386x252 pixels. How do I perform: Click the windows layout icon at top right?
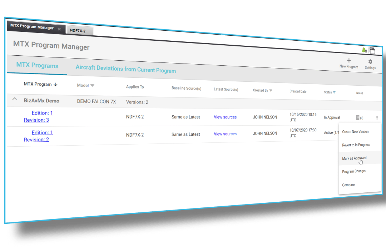point(372,51)
